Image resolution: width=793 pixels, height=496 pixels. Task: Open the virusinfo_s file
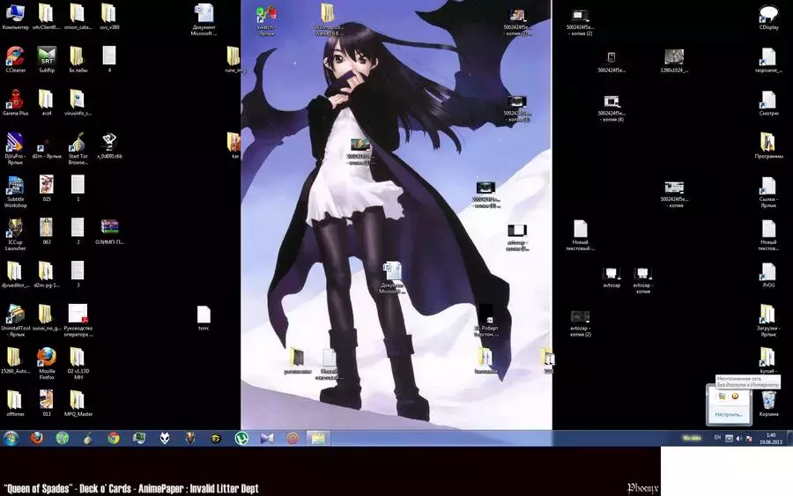pyautogui.click(x=78, y=103)
